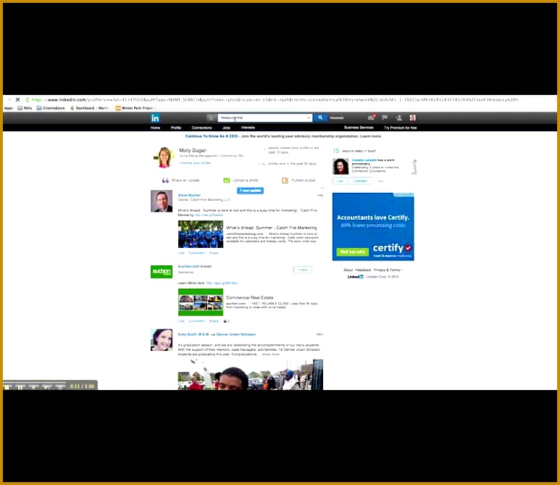This screenshot has height=485, width=560.
Task: Click the browser URL address bar
Action: click(275, 100)
